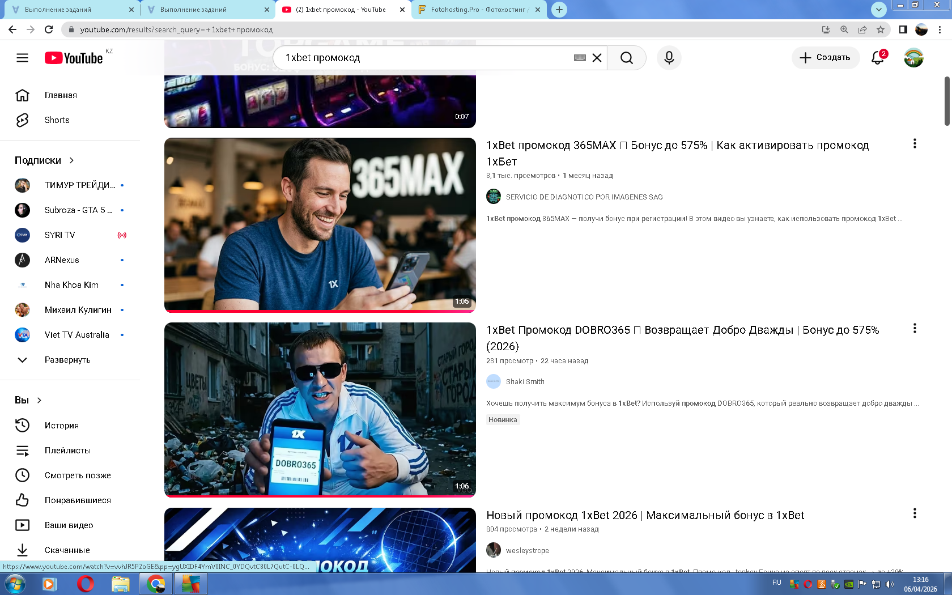Open the Главная home page
Viewport: 952px width, 595px height.
(x=70, y=95)
